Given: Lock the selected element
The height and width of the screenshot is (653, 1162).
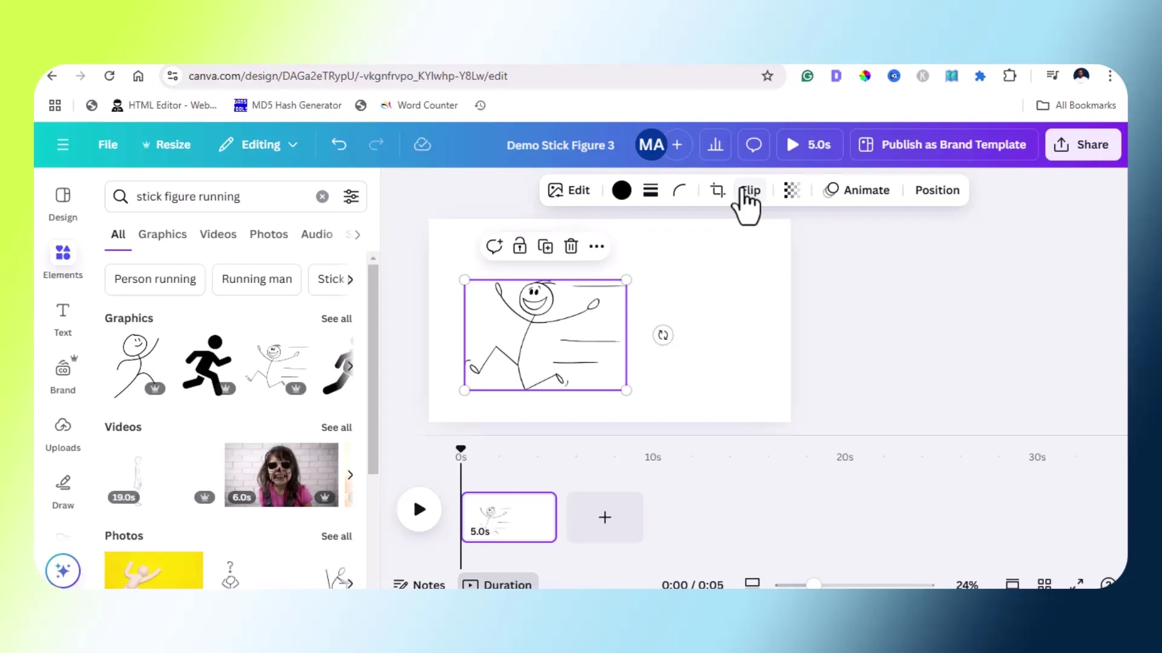Looking at the screenshot, I should coord(520,246).
